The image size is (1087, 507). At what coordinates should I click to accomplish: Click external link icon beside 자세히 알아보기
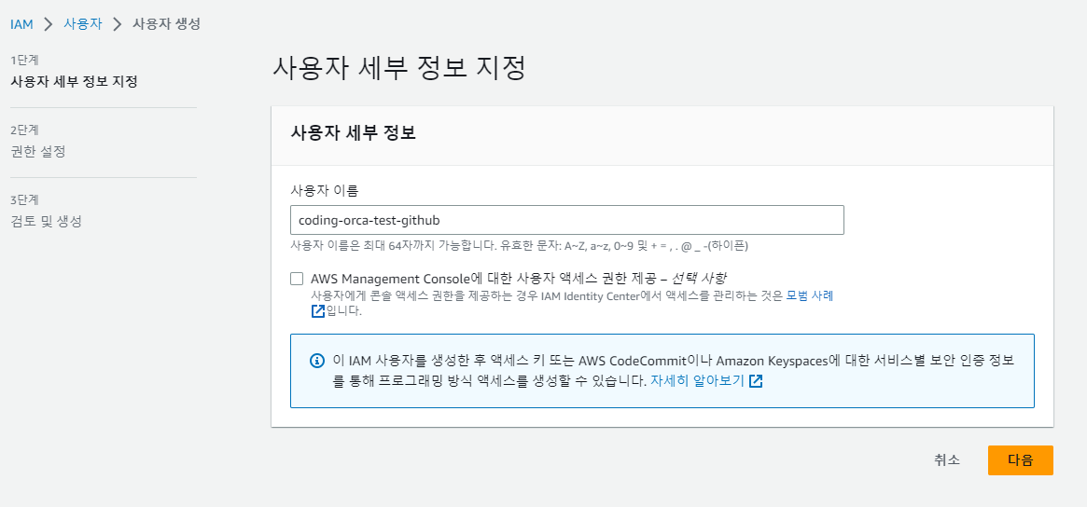point(757,381)
